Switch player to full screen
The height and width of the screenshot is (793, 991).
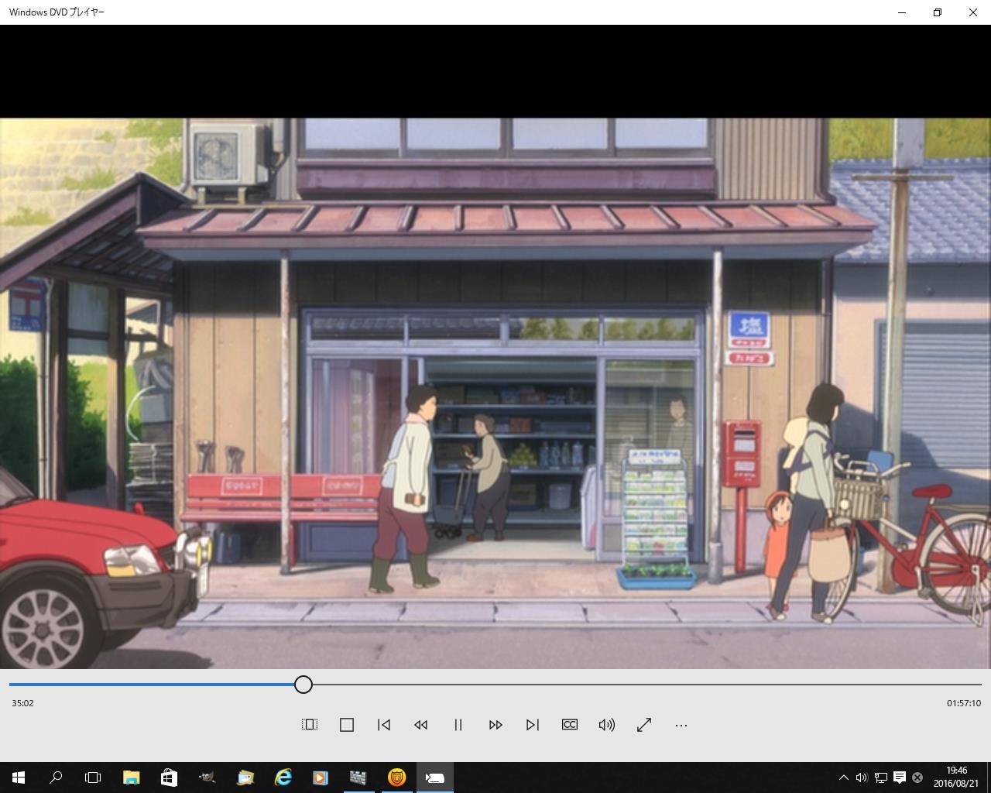point(644,725)
